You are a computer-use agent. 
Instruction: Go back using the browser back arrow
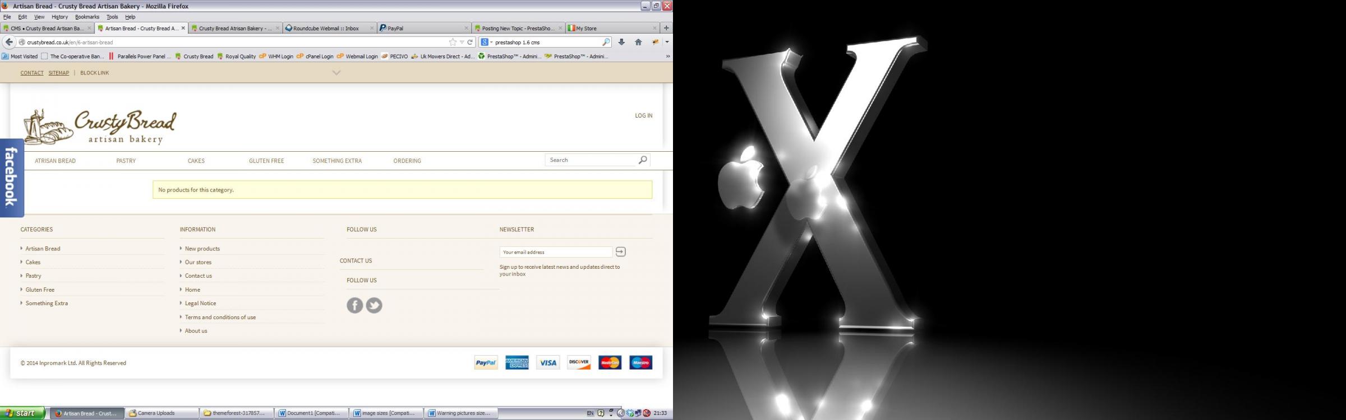click(9, 42)
